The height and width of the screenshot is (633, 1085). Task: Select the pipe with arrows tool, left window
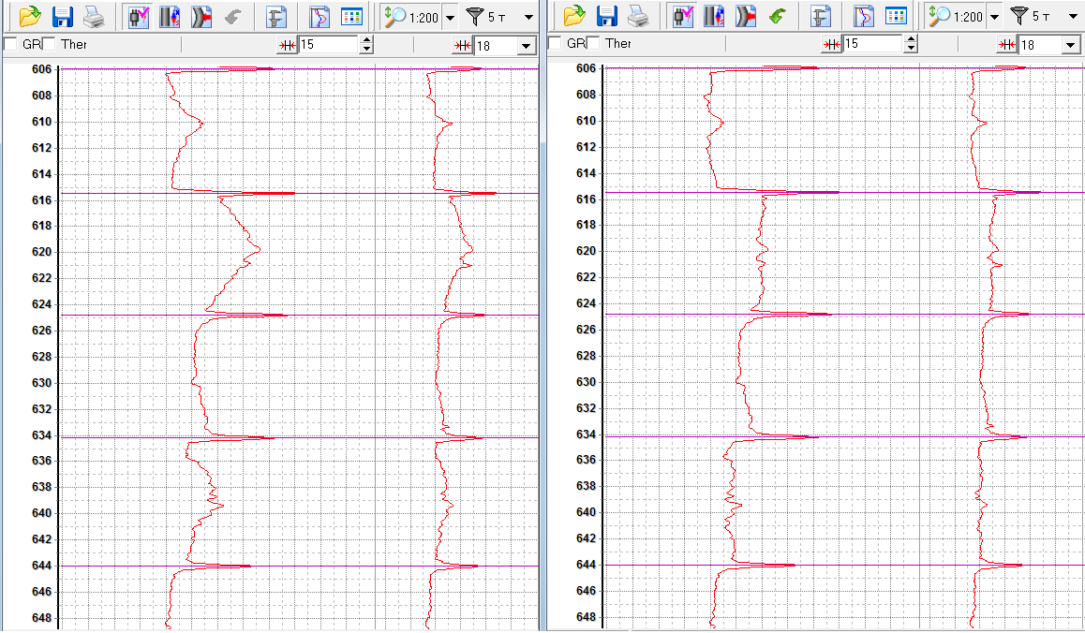170,16
